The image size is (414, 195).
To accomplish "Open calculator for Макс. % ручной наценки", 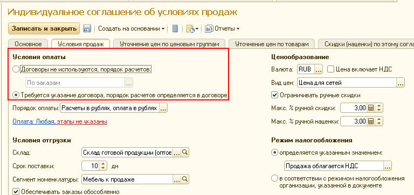I will (x=371, y=121).
